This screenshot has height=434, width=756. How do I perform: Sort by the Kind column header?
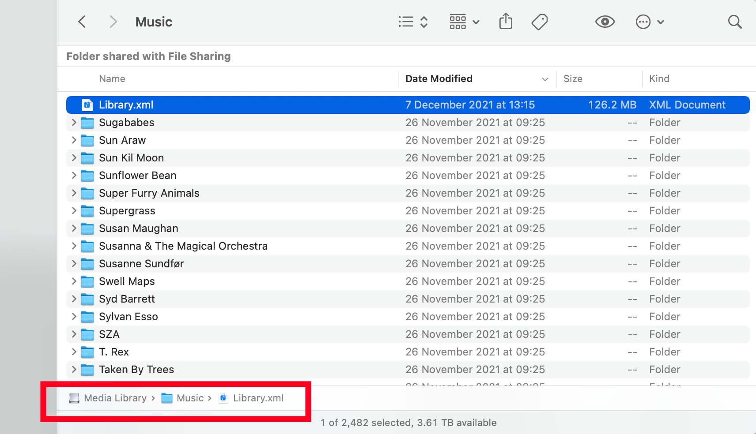pos(659,79)
